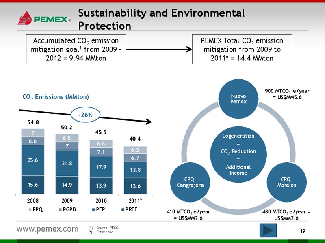The image size is (325, 243).
Task: Click the 13.6 segment in 2011 bar
Action: pos(135,186)
